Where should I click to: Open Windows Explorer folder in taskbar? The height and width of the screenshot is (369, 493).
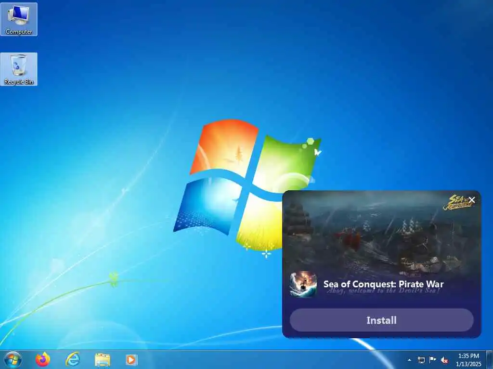point(103,360)
